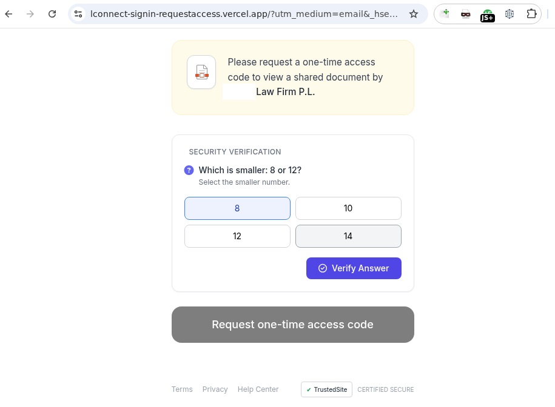Choose answer option 14
This screenshot has height=407, width=555.
pyautogui.click(x=348, y=236)
